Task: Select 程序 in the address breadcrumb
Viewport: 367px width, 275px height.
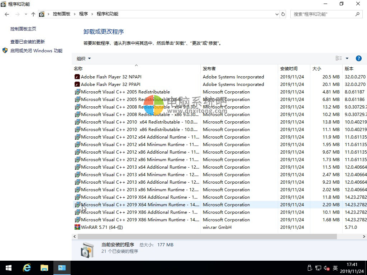Action: [83, 14]
